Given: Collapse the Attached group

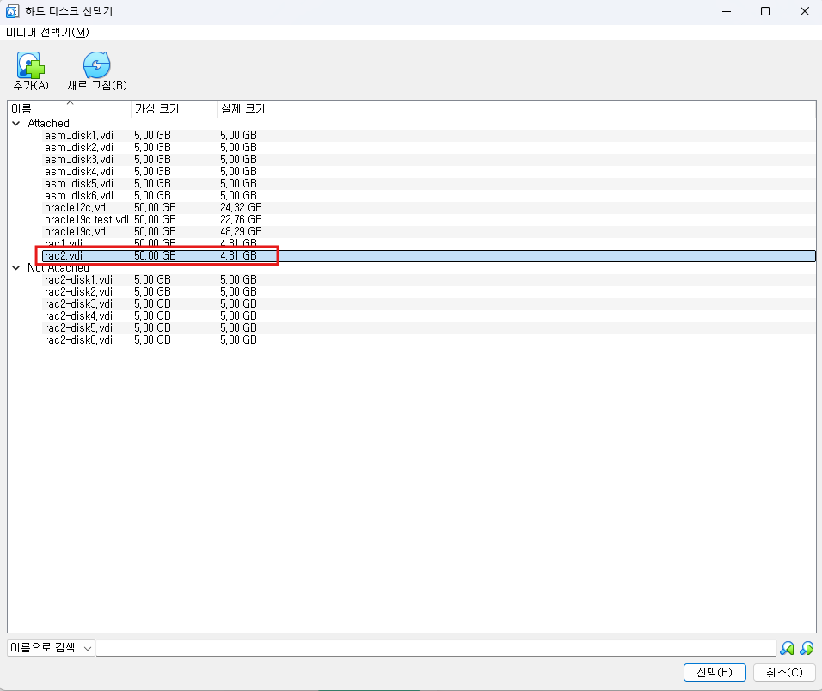Looking at the screenshot, I should [x=16, y=124].
